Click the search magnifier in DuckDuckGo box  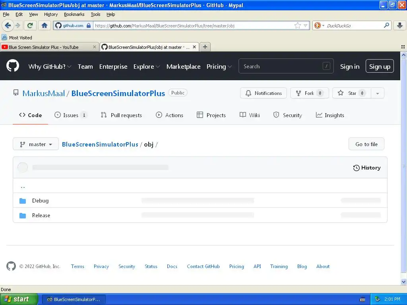pos(386,25)
